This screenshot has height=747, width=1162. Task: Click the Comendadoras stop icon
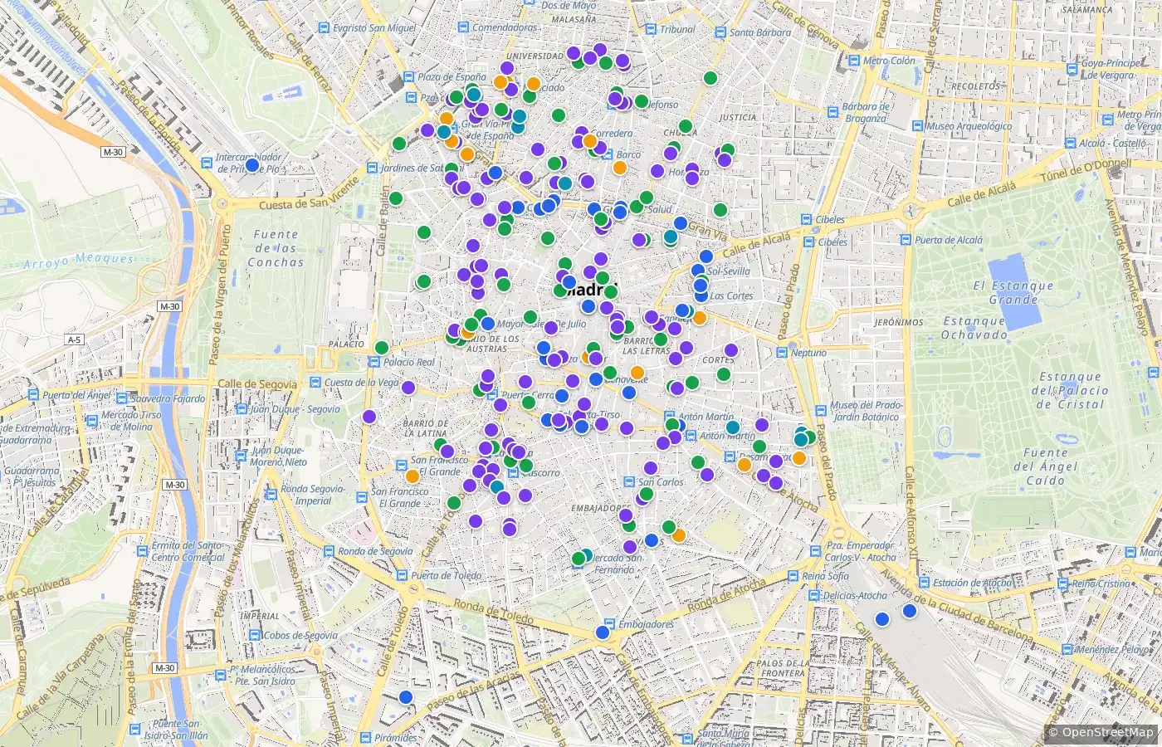click(x=463, y=27)
